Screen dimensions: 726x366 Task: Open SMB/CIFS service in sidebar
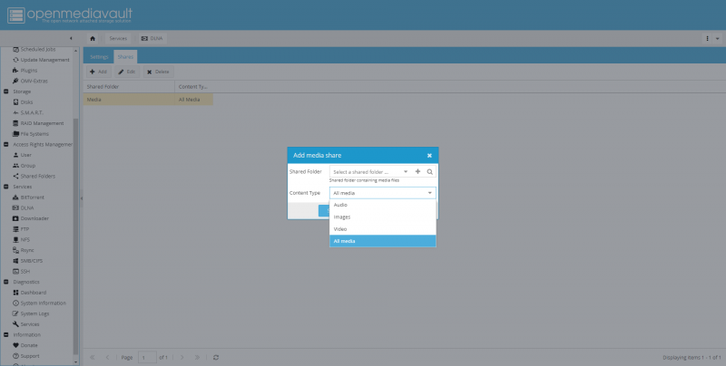pos(28,261)
